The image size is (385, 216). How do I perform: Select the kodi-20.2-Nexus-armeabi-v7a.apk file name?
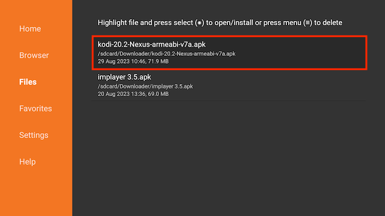[152, 44]
